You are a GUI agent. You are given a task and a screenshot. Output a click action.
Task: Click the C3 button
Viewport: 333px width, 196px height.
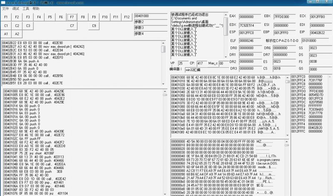point(28,26)
